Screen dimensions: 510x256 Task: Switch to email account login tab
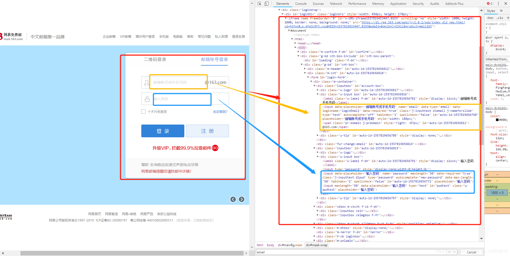coord(215,59)
